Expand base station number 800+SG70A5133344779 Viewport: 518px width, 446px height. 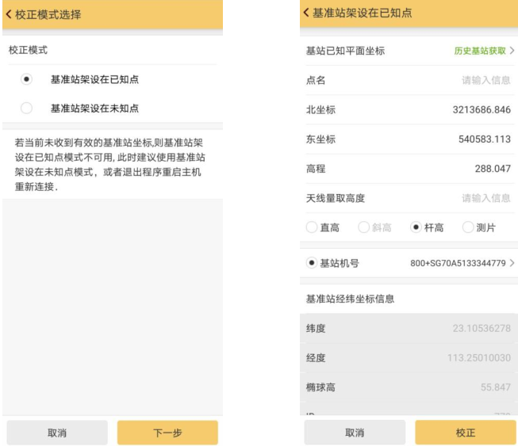[x=462, y=263]
